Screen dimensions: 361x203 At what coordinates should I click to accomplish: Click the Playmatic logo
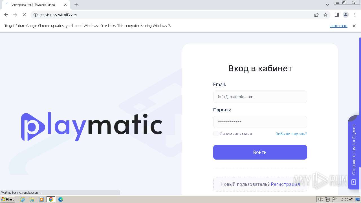92,127
